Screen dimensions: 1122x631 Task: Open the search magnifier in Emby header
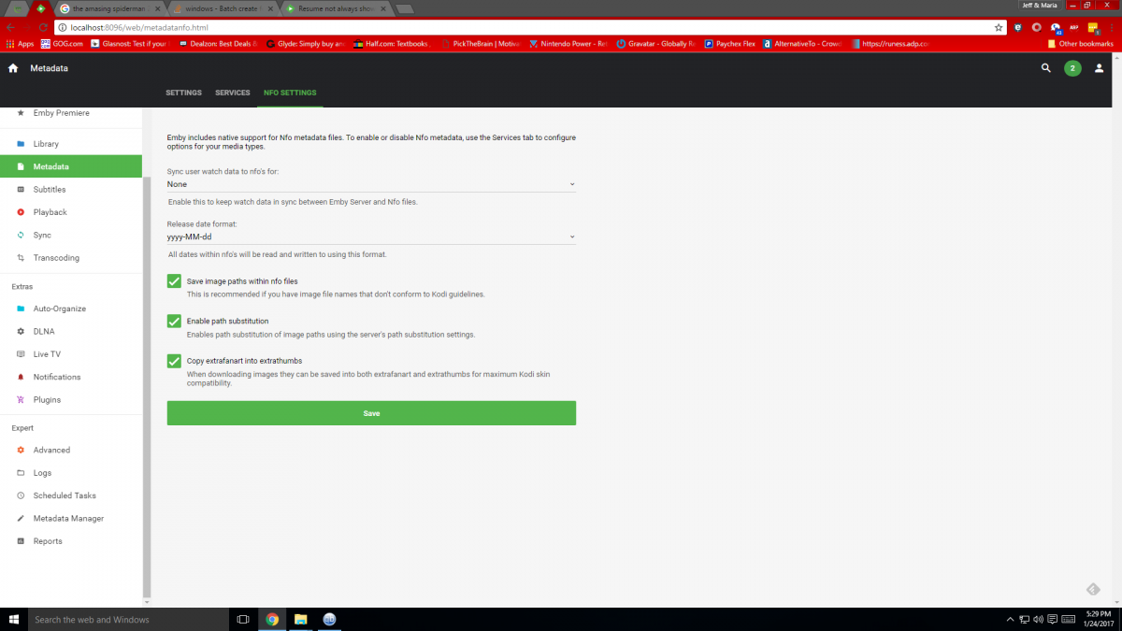pos(1046,68)
